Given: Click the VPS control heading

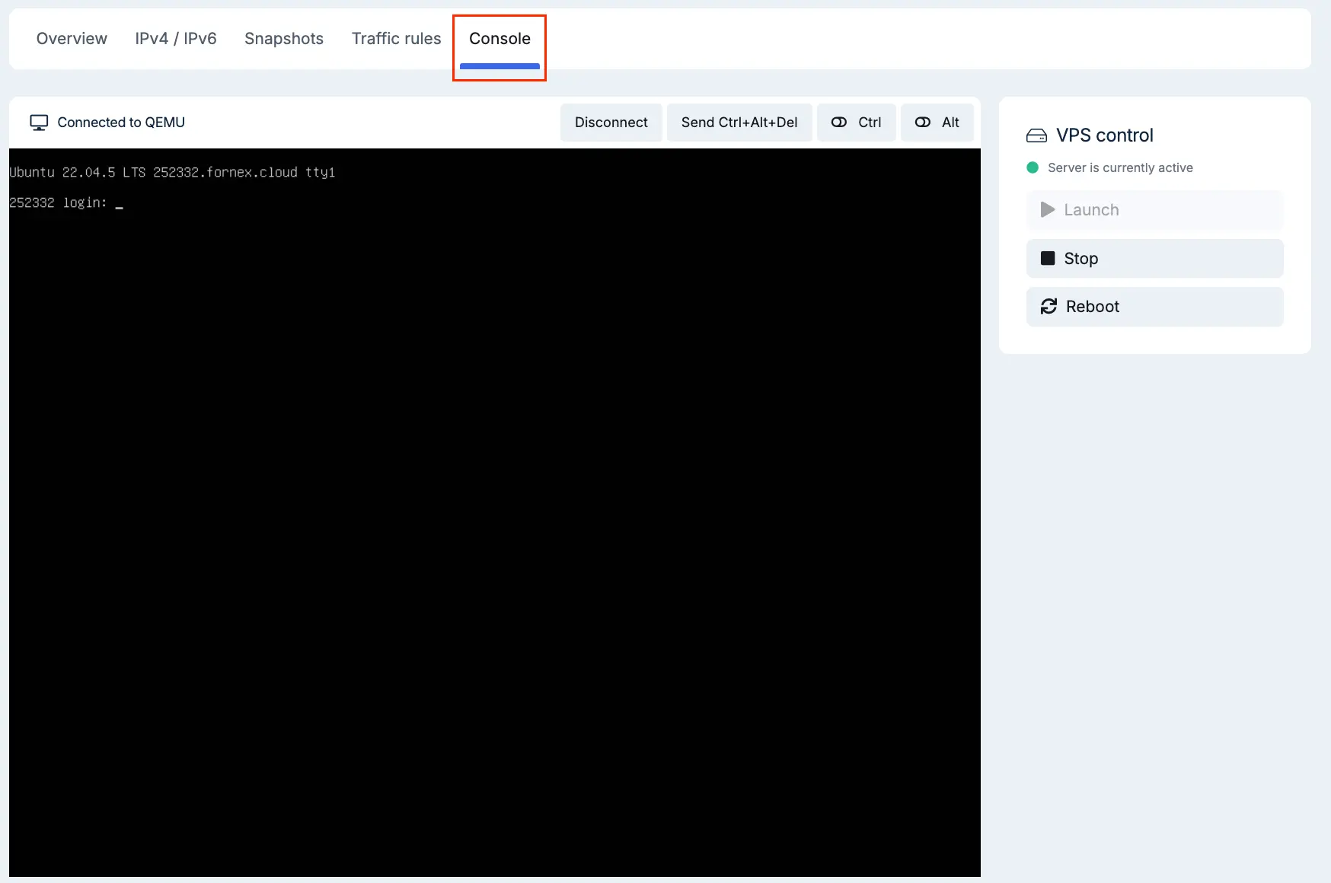Looking at the screenshot, I should pyautogui.click(x=1105, y=135).
